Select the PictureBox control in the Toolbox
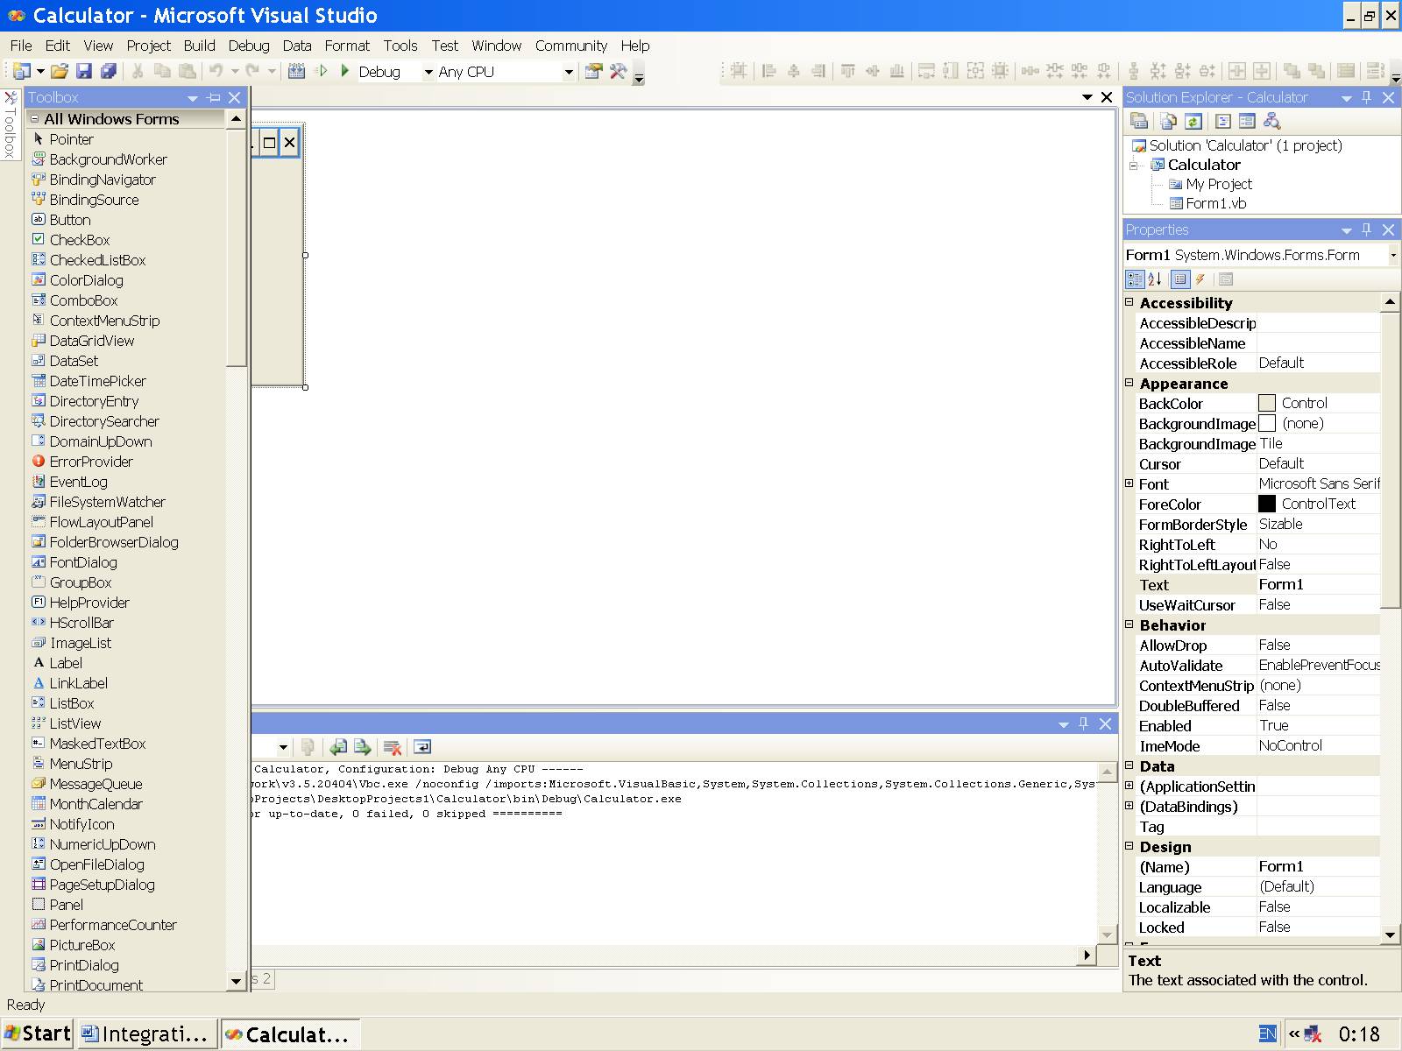Screen dimensions: 1402x1051 point(81,945)
